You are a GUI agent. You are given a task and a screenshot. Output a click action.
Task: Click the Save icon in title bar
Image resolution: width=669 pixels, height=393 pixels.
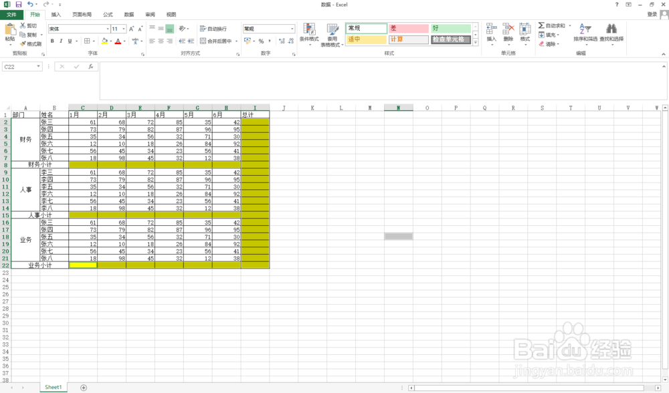pos(18,4)
